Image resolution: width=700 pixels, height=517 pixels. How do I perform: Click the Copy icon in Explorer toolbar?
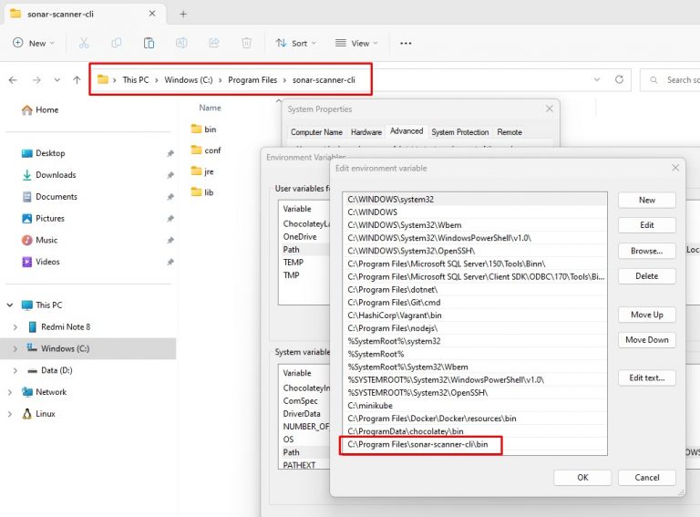tap(116, 43)
